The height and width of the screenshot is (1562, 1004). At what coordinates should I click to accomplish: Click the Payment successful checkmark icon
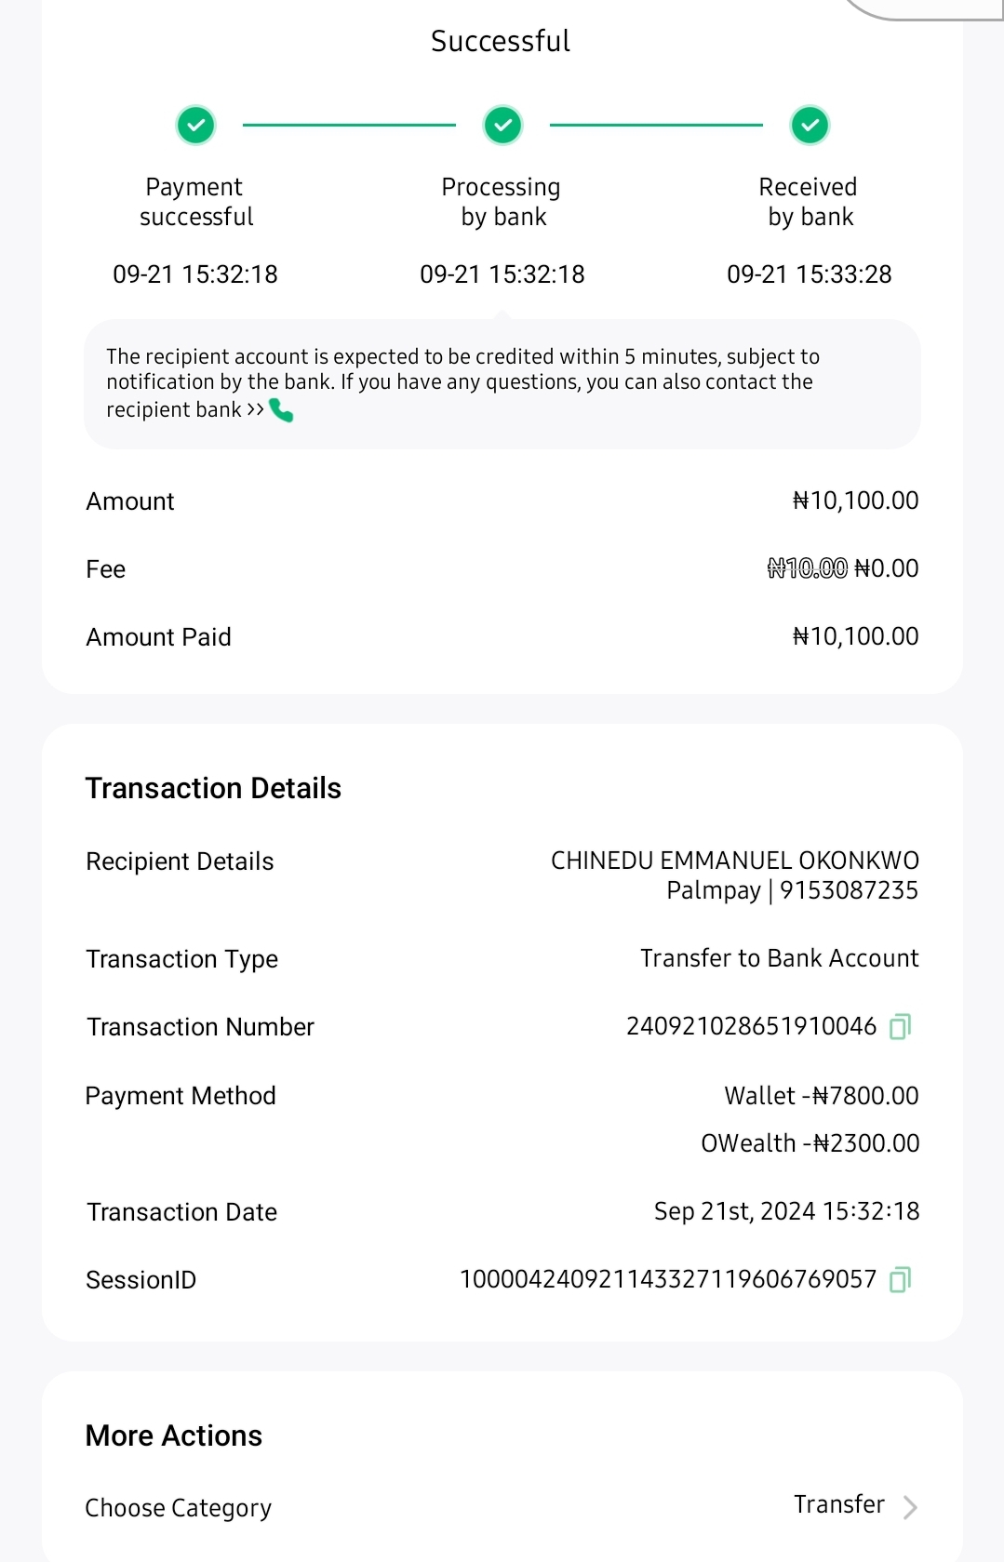[x=196, y=125]
